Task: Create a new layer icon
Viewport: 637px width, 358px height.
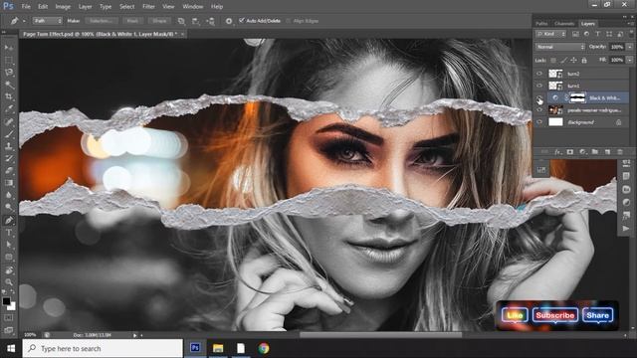Action: 607,152
